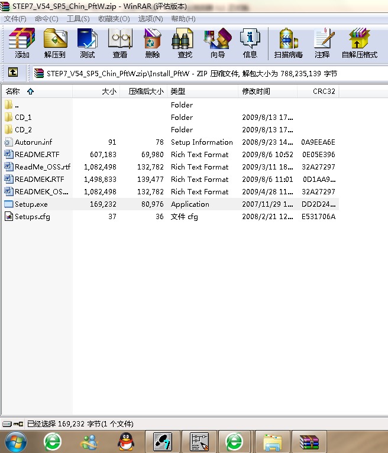The width and height of the screenshot is (388, 453).
Task: Show archive 信息 (Info) icon
Action: tap(250, 43)
